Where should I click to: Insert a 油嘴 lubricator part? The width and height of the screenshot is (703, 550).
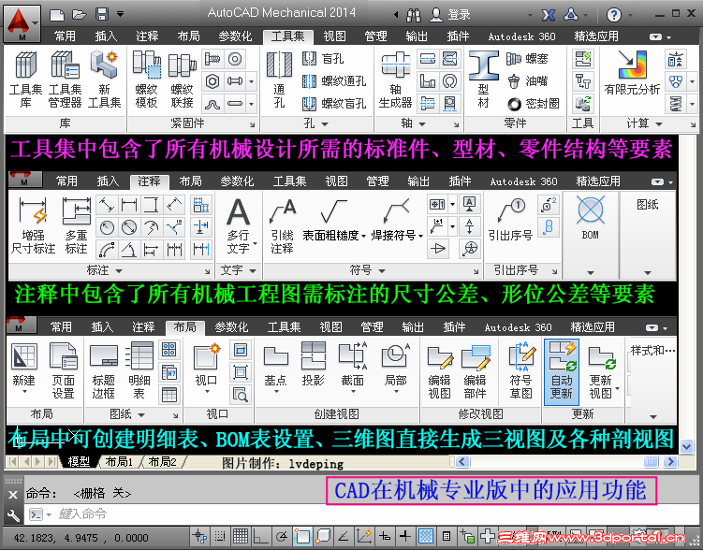(x=527, y=81)
